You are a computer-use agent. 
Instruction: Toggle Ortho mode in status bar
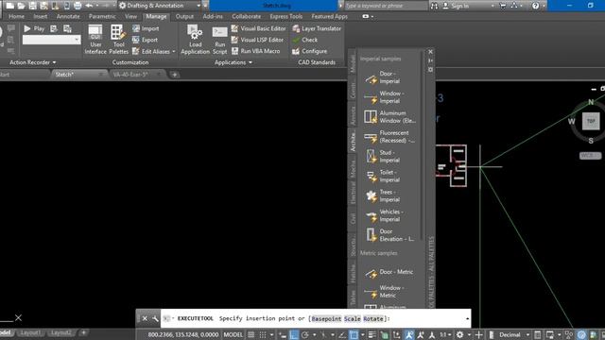(294, 334)
